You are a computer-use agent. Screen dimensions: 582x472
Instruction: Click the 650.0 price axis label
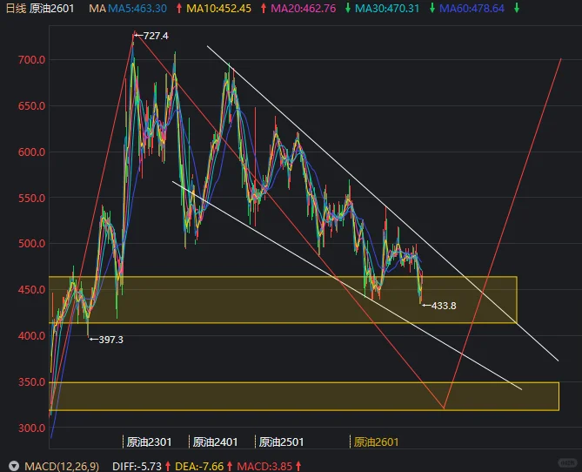[x=32, y=106]
